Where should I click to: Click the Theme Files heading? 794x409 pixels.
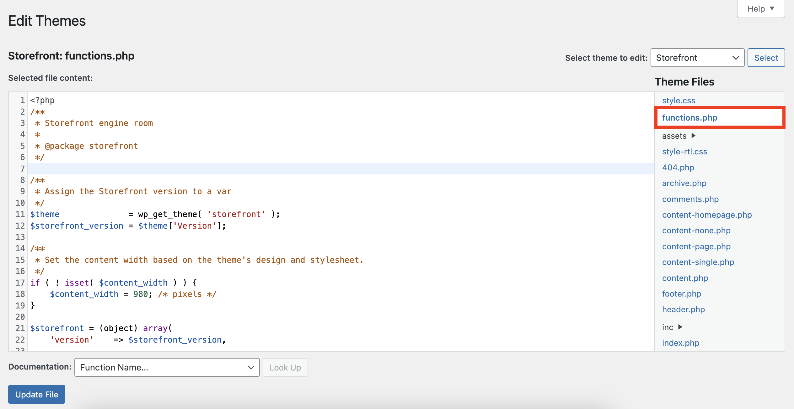click(684, 82)
